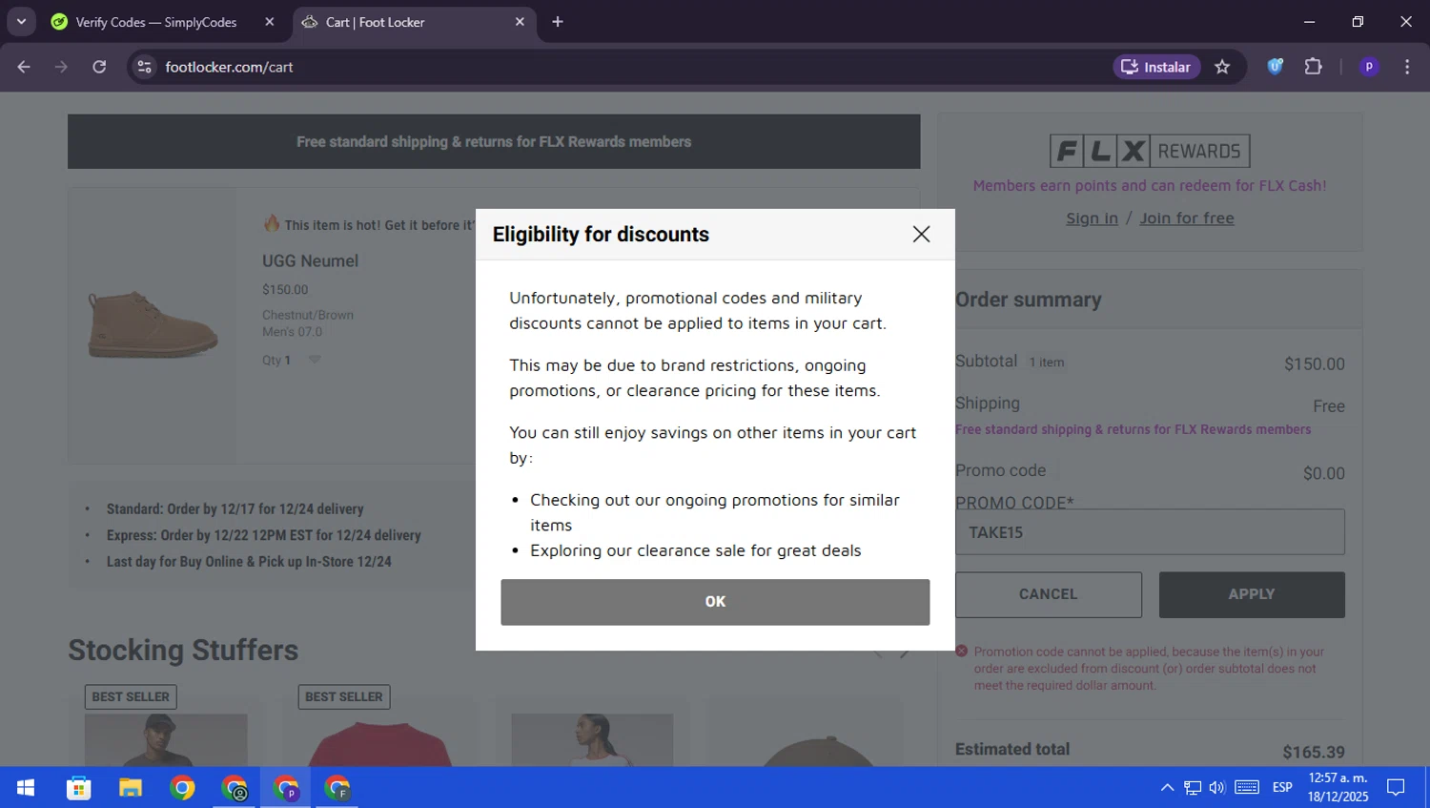The image size is (1430, 808).
Task: Open Microsoft Store from the taskbar
Action: [79, 788]
